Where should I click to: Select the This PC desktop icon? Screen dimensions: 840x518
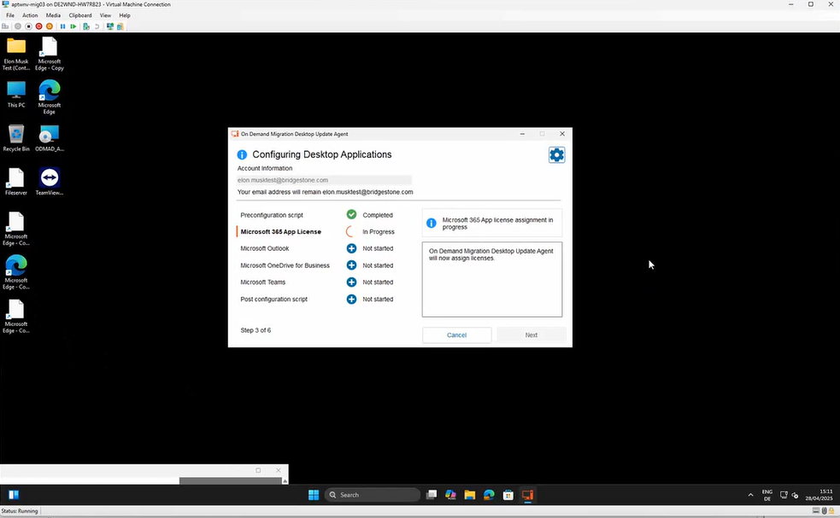(16, 95)
